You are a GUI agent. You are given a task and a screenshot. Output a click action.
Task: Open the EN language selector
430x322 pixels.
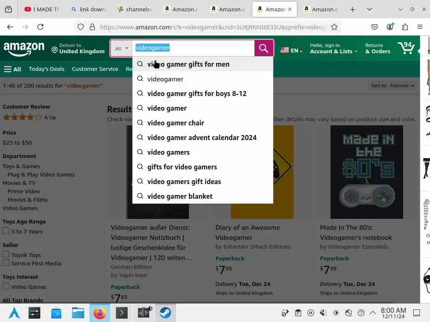(291, 50)
